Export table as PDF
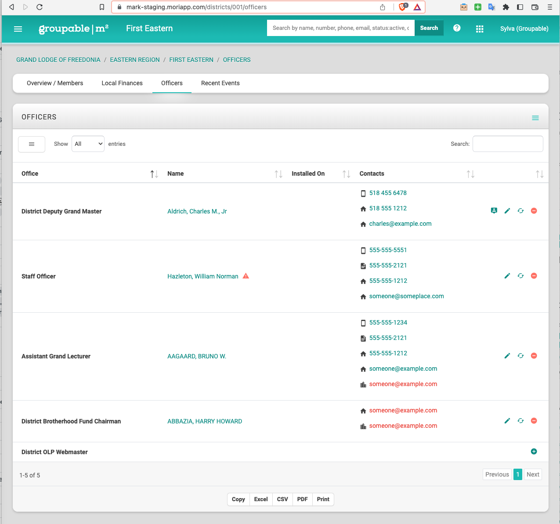560x524 pixels. pyautogui.click(x=302, y=499)
